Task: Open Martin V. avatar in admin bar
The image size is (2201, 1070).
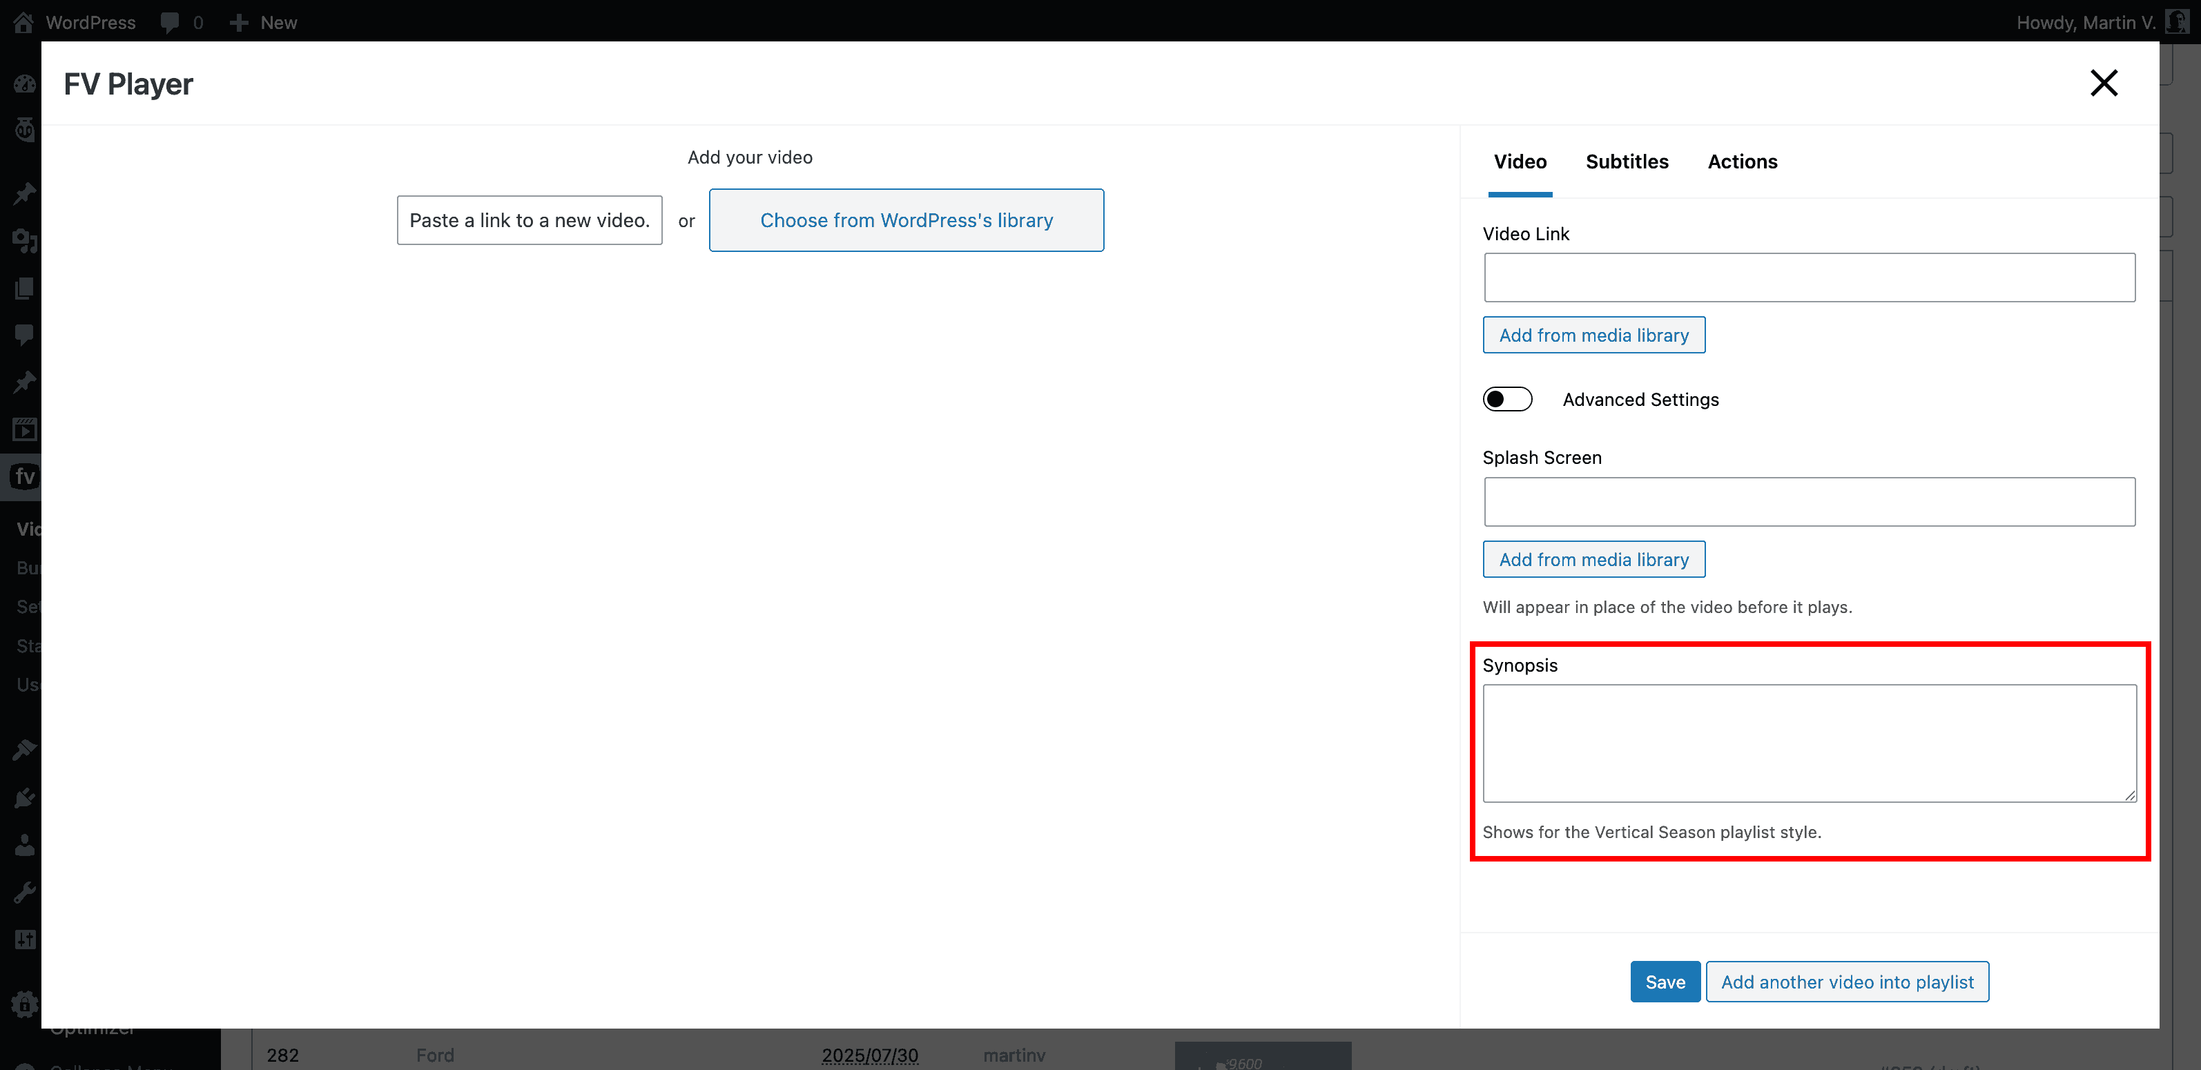Action: [x=2177, y=22]
